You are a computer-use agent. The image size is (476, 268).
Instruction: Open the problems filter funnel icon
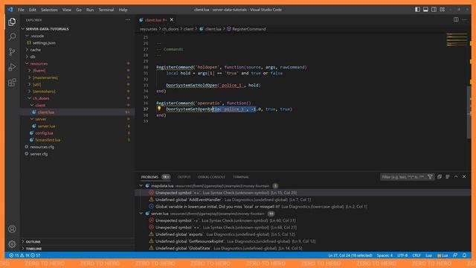click(x=430, y=177)
